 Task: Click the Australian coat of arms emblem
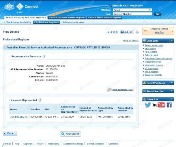pos(9,7)
